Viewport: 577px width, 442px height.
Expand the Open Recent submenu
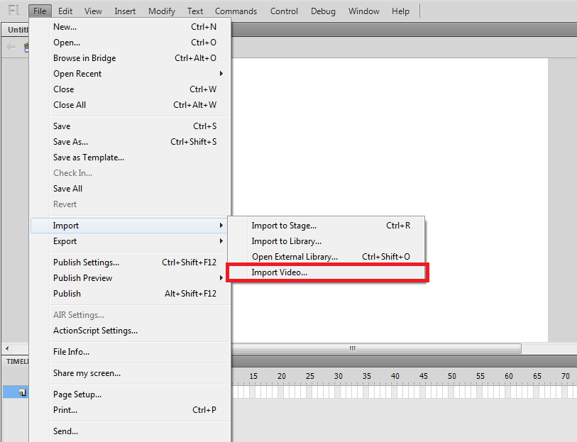(131, 74)
